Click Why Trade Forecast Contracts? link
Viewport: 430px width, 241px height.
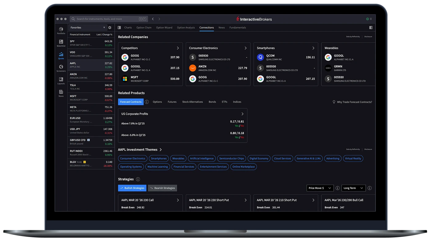[354, 102]
